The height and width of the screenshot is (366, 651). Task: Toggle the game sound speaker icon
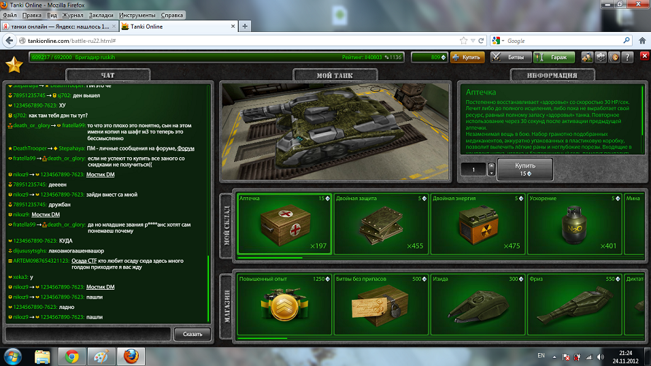[x=614, y=58]
